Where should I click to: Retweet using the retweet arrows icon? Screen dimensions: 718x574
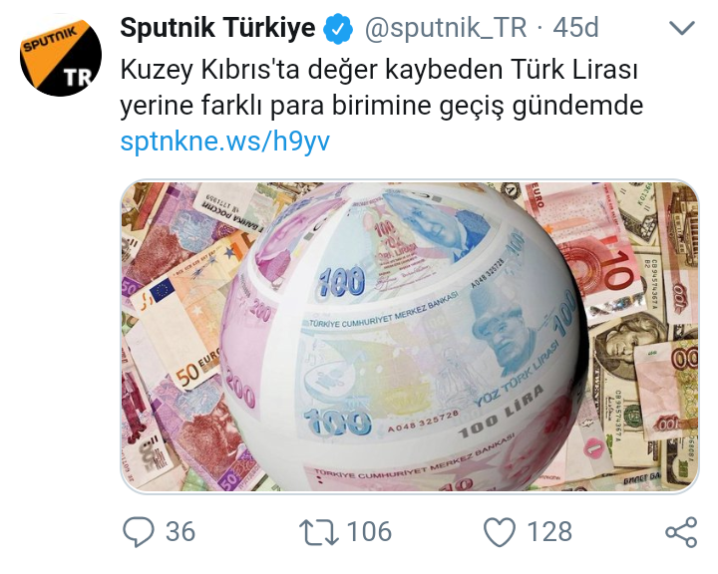click(319, 532)
